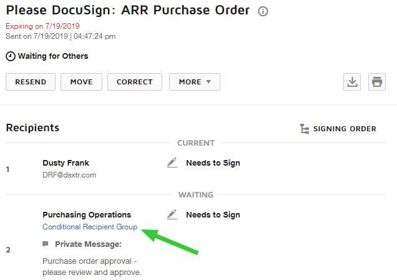The image size is (397, 280).
Task: Print the document using printer icon
Action: point(377,82)
